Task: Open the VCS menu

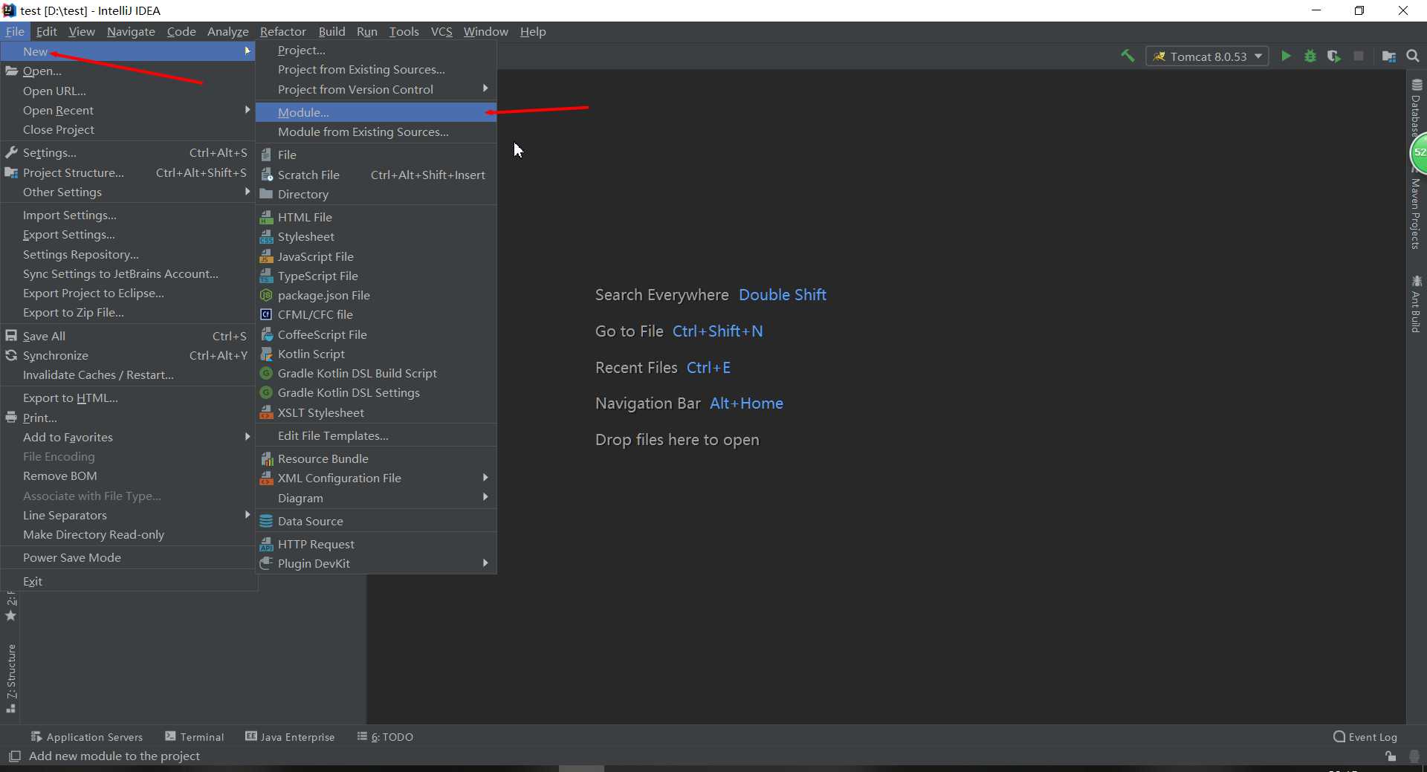Action: (441, 31)
